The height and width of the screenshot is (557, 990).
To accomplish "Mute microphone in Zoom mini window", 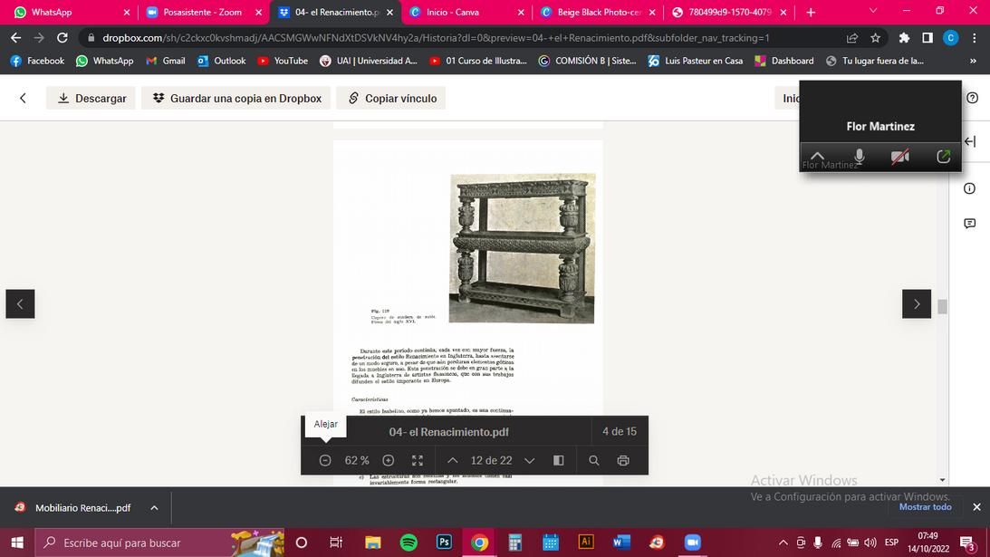I will 859,156.
